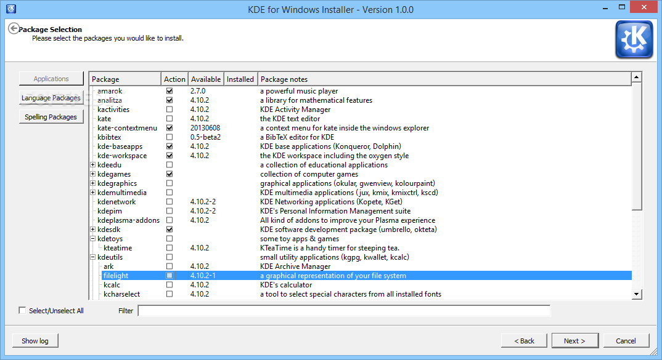The width and height of the screenshot is (662, 360).
Task: Toggle the kde-workspace checkbox
Action: [x=170, y=156]
